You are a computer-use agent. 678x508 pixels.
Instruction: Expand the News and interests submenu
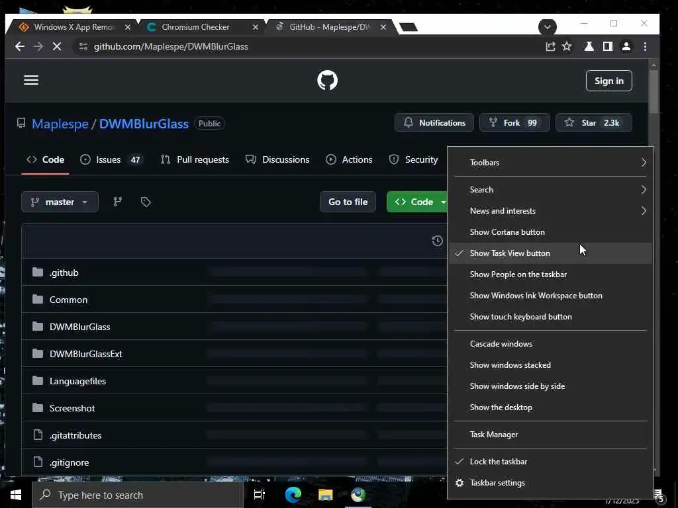point(550,211)
